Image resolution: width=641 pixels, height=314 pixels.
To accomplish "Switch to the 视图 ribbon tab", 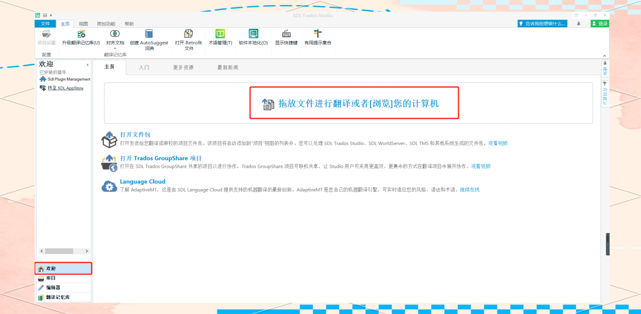I will (x=83, y=24).
